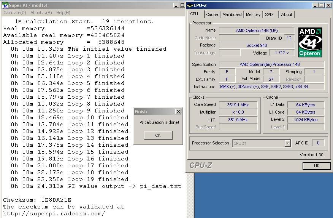Click the 'Loop 1 finished' line
Viewport: 333px width, 218px height.
point(68,56)
